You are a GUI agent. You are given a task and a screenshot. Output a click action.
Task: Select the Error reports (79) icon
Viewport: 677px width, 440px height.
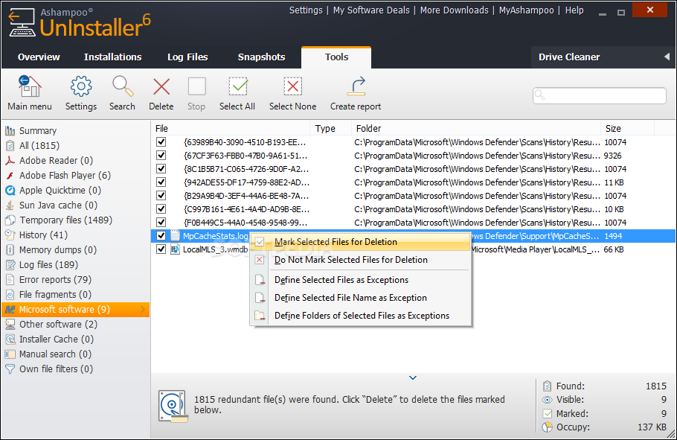tap(10, 280)
